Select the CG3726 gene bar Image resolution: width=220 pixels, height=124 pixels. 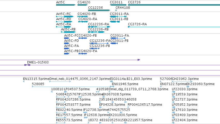coord(174,5)
